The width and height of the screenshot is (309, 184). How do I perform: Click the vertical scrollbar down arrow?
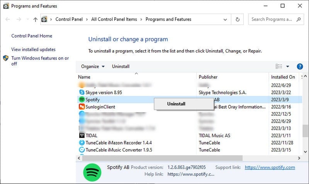click(x=305, y=152)
